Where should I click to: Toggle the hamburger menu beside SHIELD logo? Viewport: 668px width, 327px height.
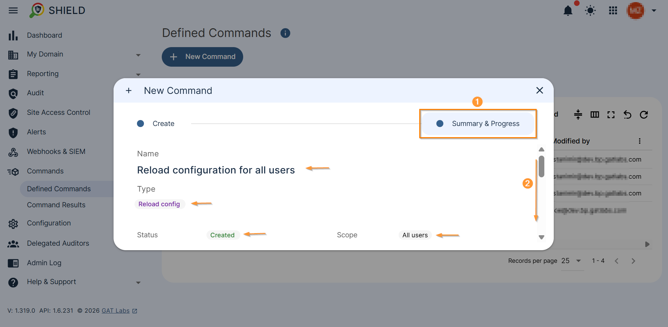pos(13,10)
